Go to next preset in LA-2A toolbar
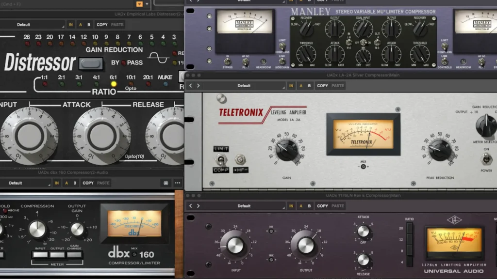Image resolution: width=497 pixels, height=279 pixels. [x=199, y=86]
